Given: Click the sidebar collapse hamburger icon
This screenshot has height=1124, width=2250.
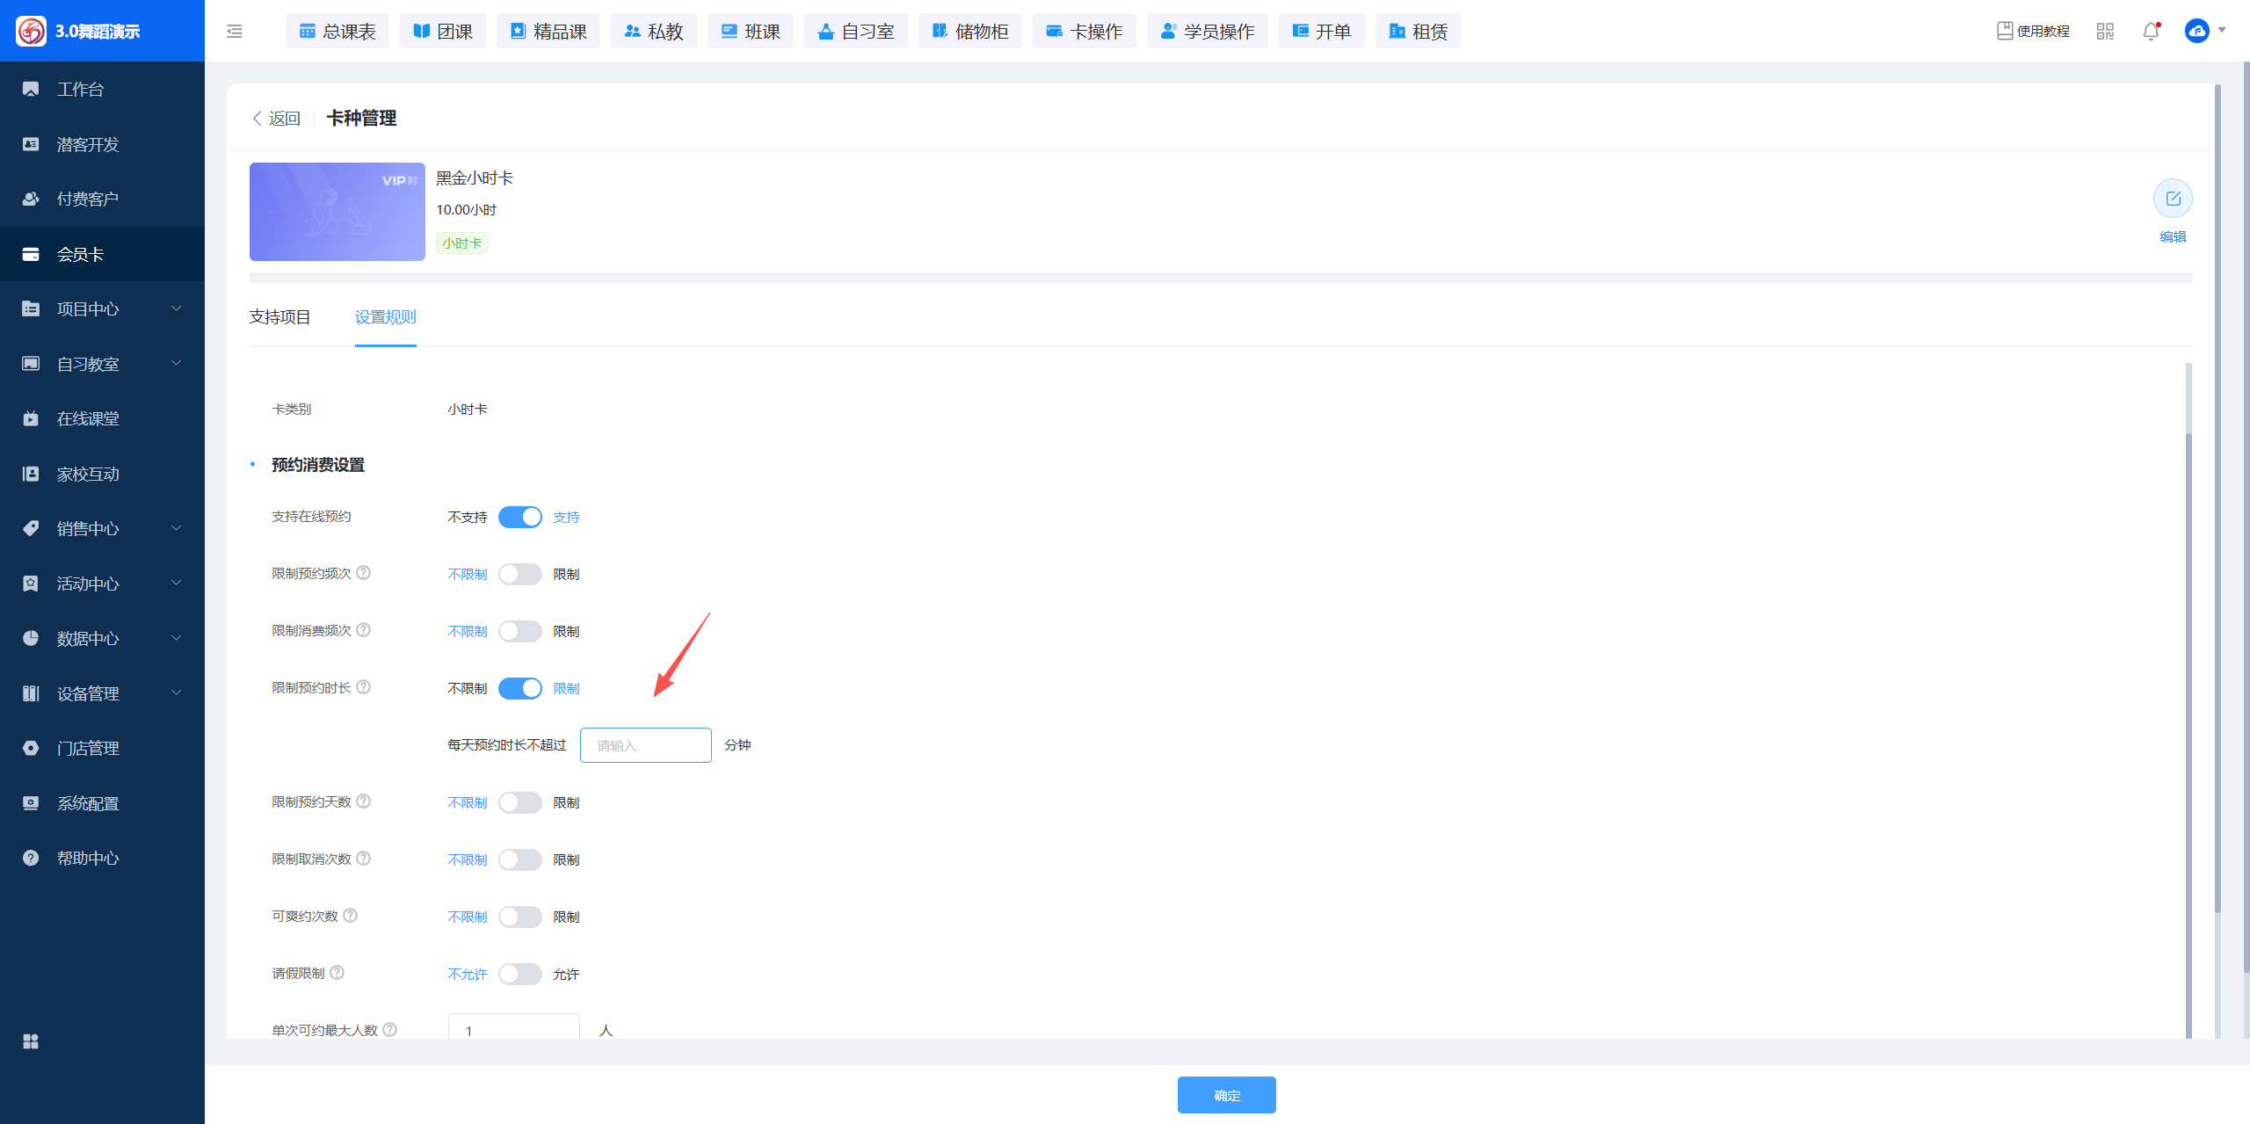Looking at the screenshot, I should [x=234, y=32].
